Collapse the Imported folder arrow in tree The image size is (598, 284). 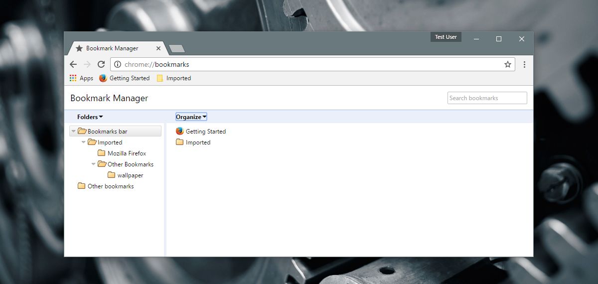pyautogui.click(x=84, y=142)
